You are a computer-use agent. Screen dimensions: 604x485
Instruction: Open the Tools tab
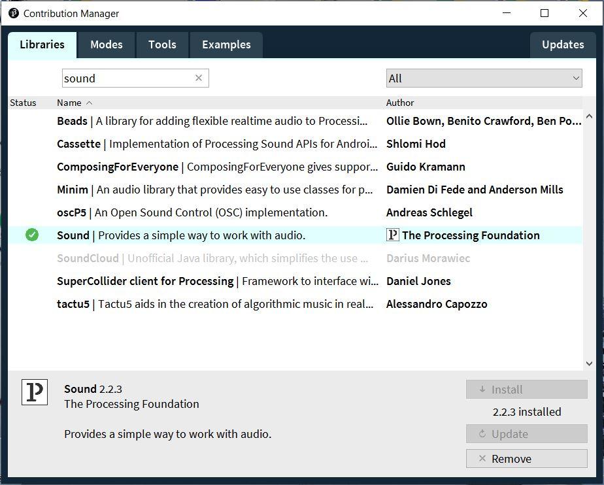[162, 44]
